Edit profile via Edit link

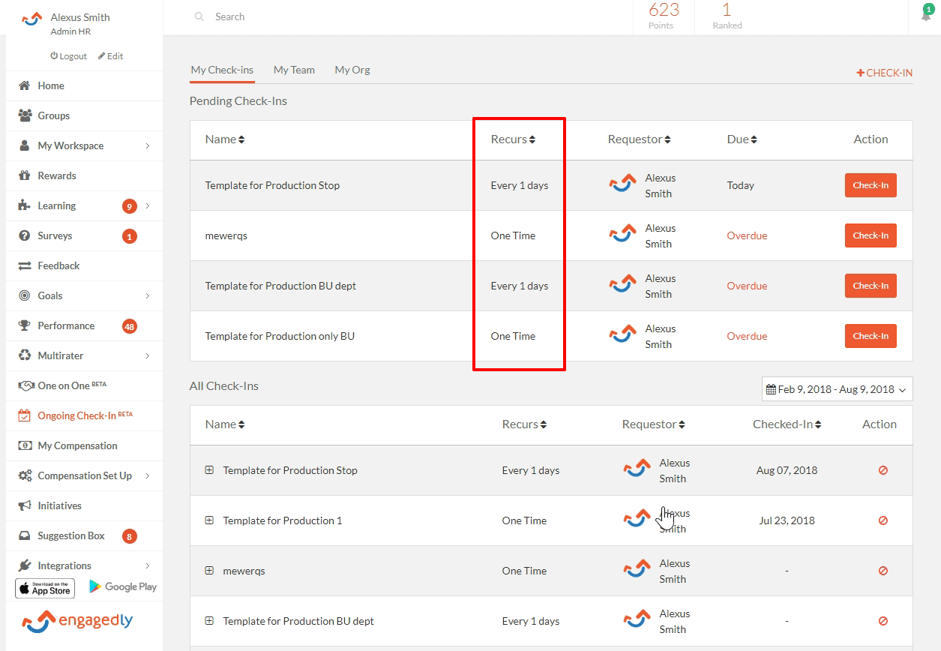(110, 56)
